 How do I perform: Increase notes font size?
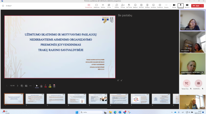click(118, 80)
